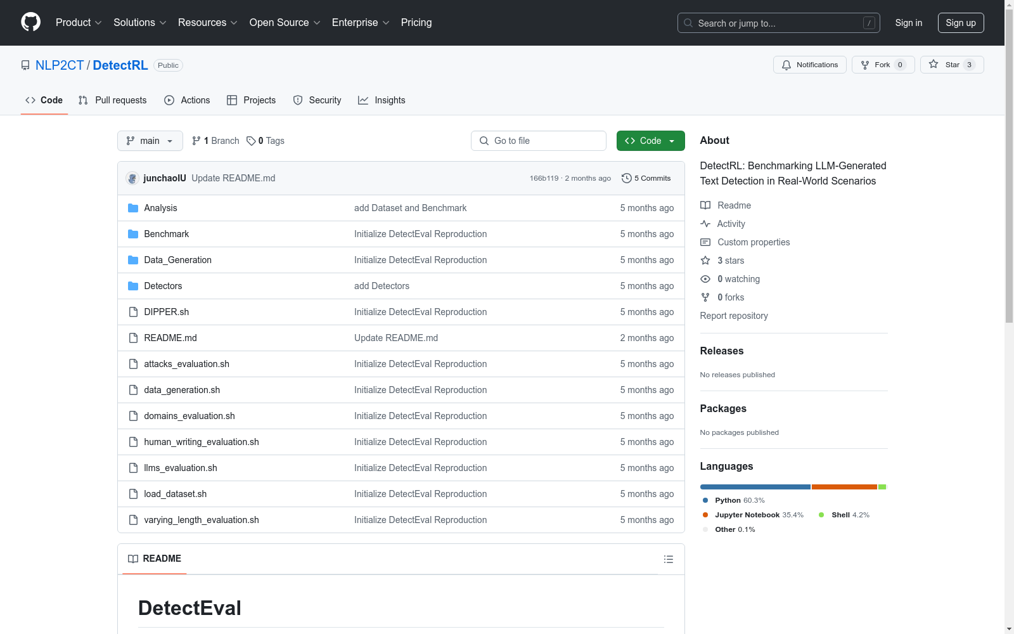Open the Projects tab
1014x634 pixels.
pyautogui.click(x=252, y=100)
